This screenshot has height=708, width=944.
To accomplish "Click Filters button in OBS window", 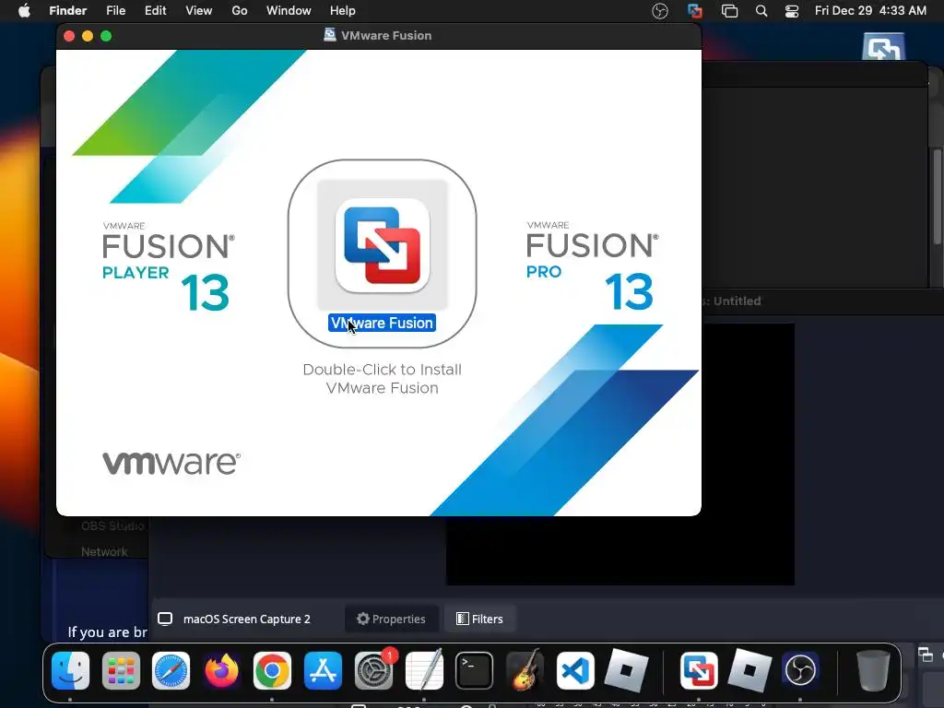I will pyautogui.click(x=479, y=619).
